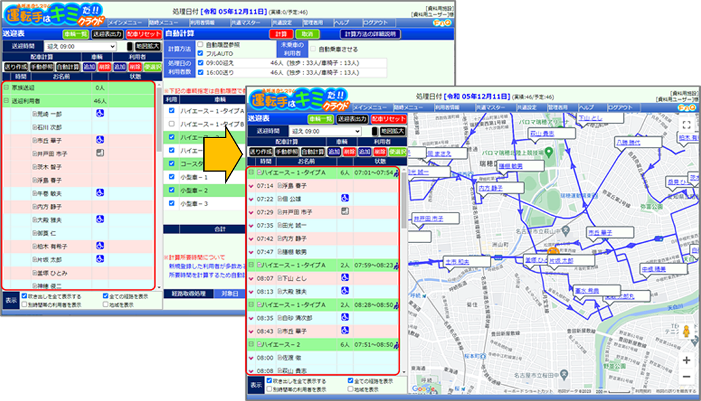Enable the 自動履歴参照 checkbox

tap(201, 45)
